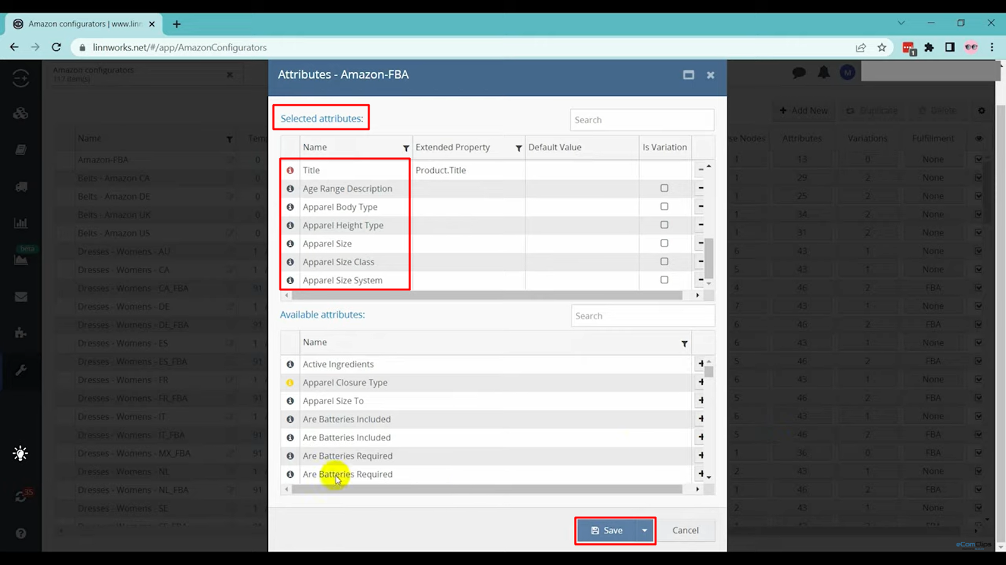Enable Is Variation for Apparel Height Type
The image size is (1006, 565).
point(664,224)
